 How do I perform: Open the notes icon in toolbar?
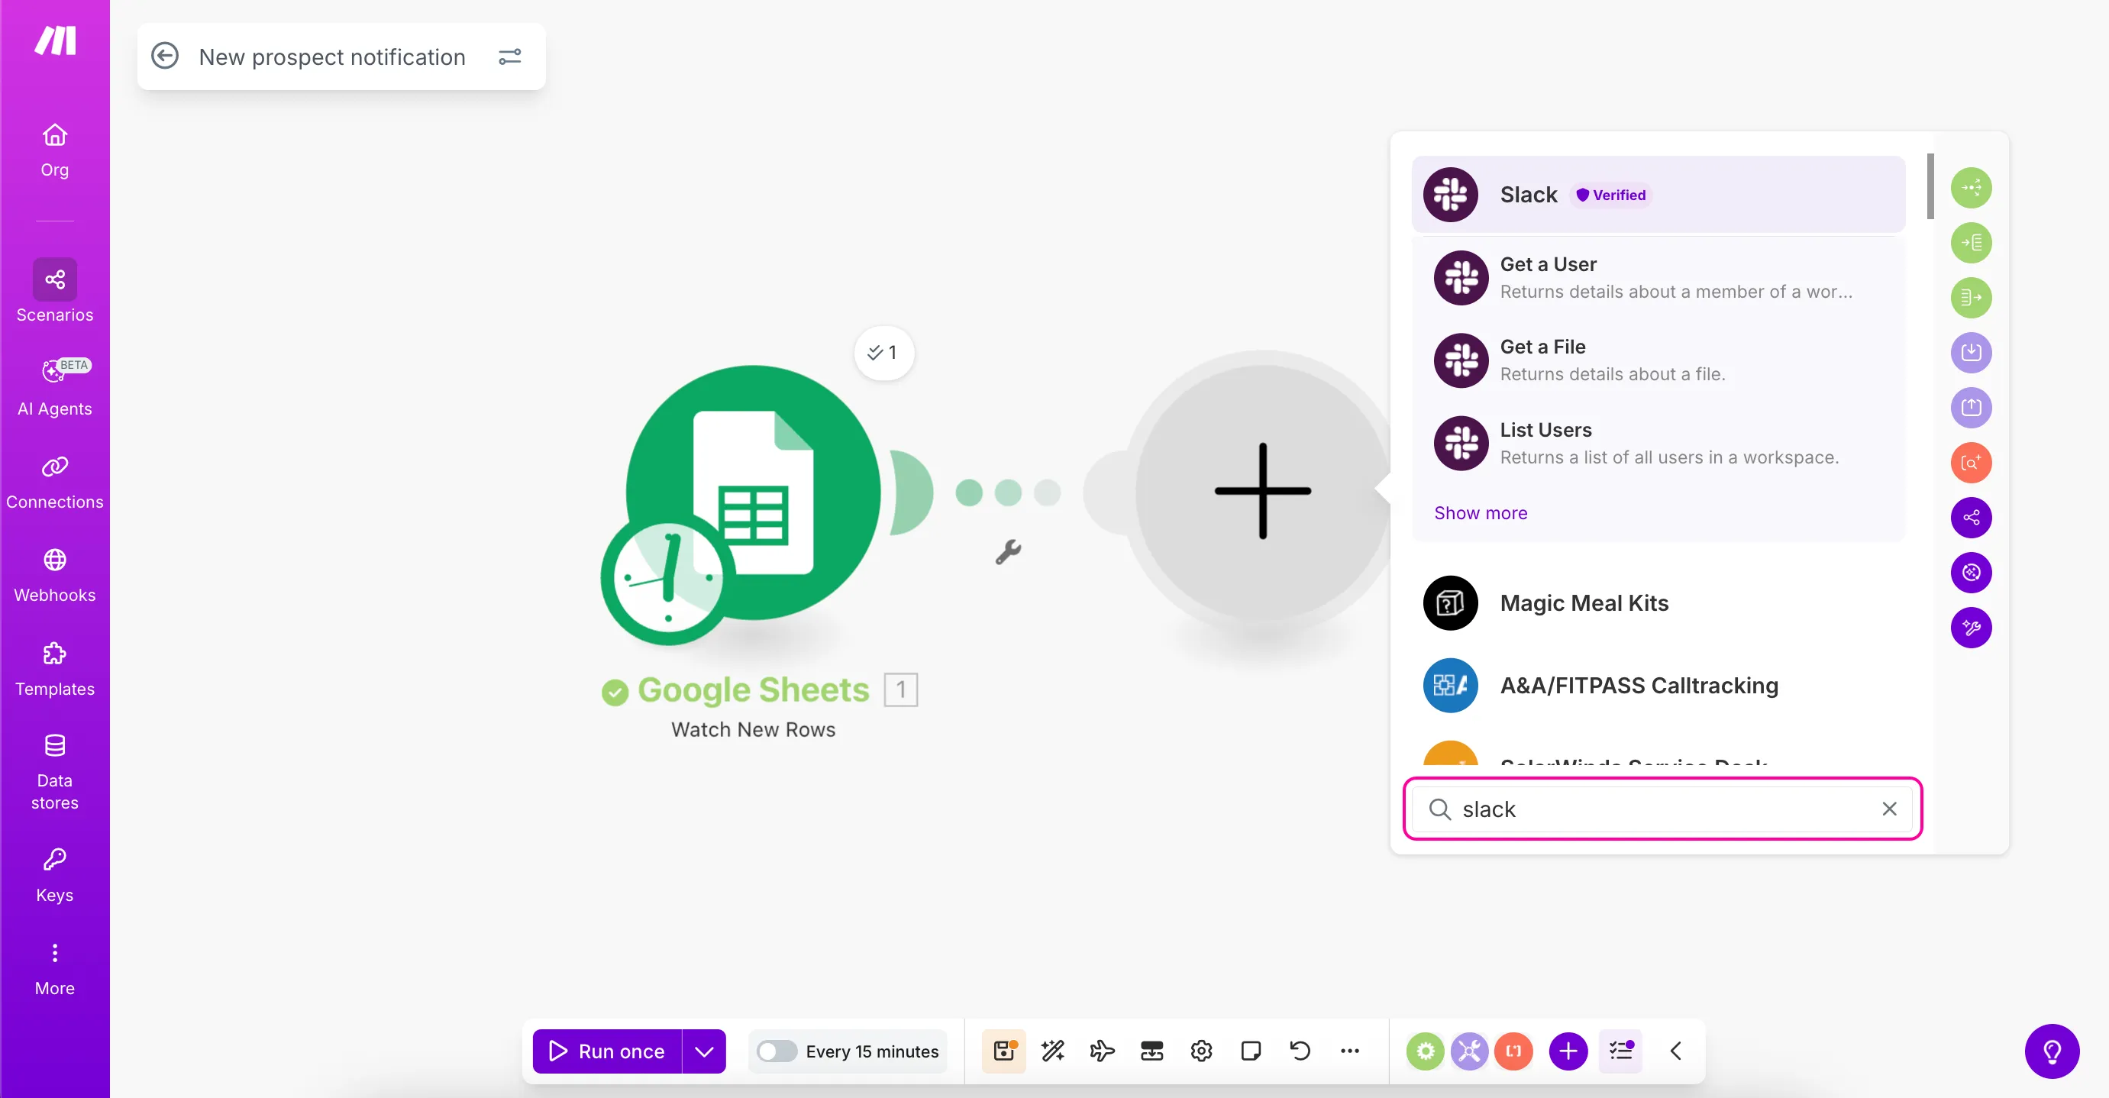click(1250, 1051)
